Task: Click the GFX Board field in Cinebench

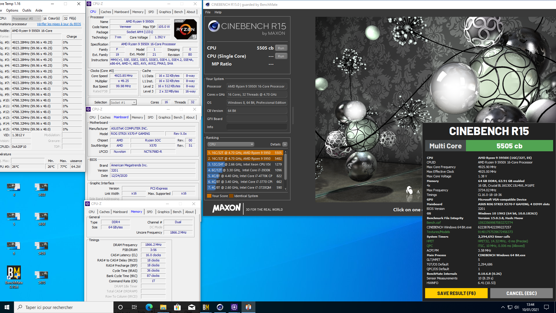Action: click(257, 119)
